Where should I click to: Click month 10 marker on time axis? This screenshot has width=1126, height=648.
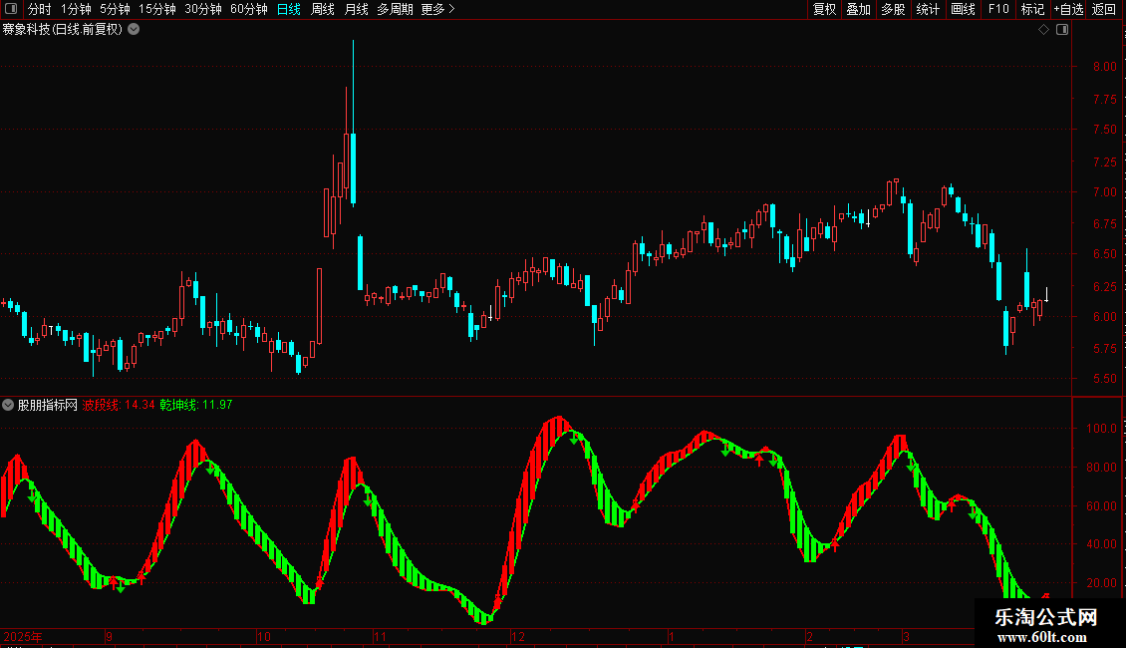click(263, 636)
